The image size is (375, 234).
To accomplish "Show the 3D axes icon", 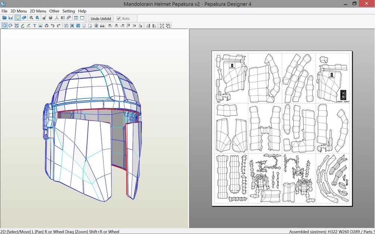I will coord(57,18).
